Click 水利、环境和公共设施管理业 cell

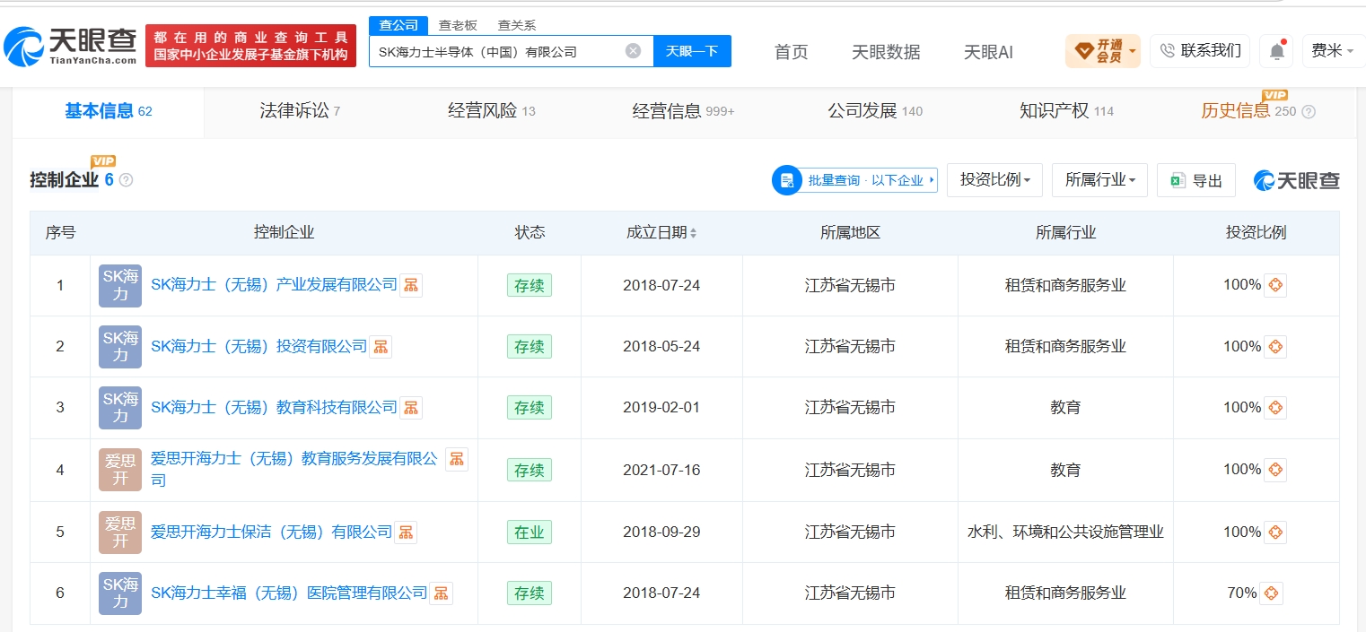pos(1065,532)
